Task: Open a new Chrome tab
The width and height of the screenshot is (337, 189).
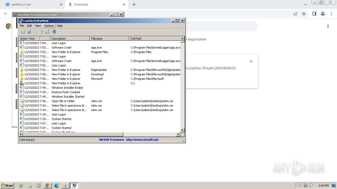Action: (x=134, y=4)
